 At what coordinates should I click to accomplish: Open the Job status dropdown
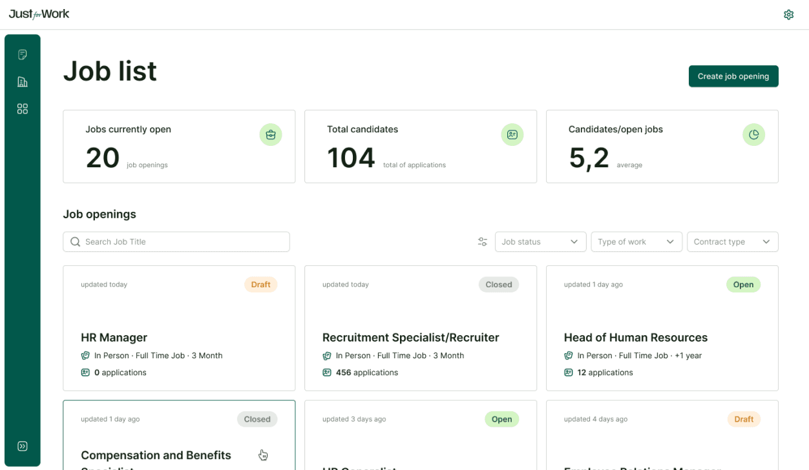(x=540, y=241)
